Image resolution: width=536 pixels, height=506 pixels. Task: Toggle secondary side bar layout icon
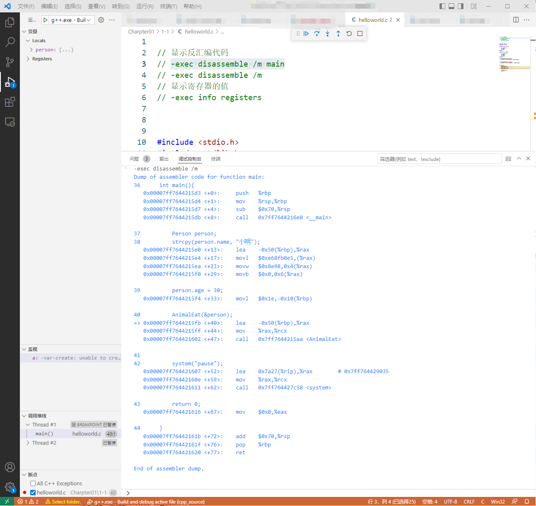tap(461, 6)
